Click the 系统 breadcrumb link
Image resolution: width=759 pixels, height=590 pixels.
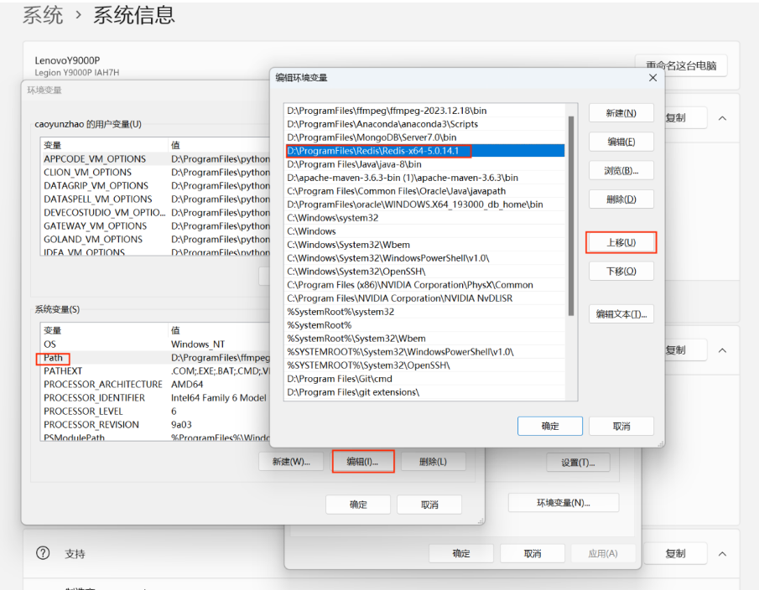pos(43,14)
